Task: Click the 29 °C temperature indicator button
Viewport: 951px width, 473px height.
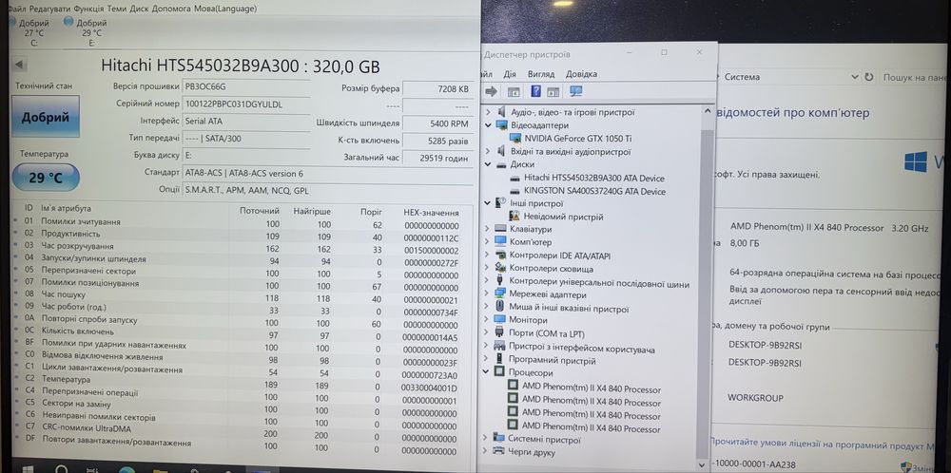Action: point(46,178)
